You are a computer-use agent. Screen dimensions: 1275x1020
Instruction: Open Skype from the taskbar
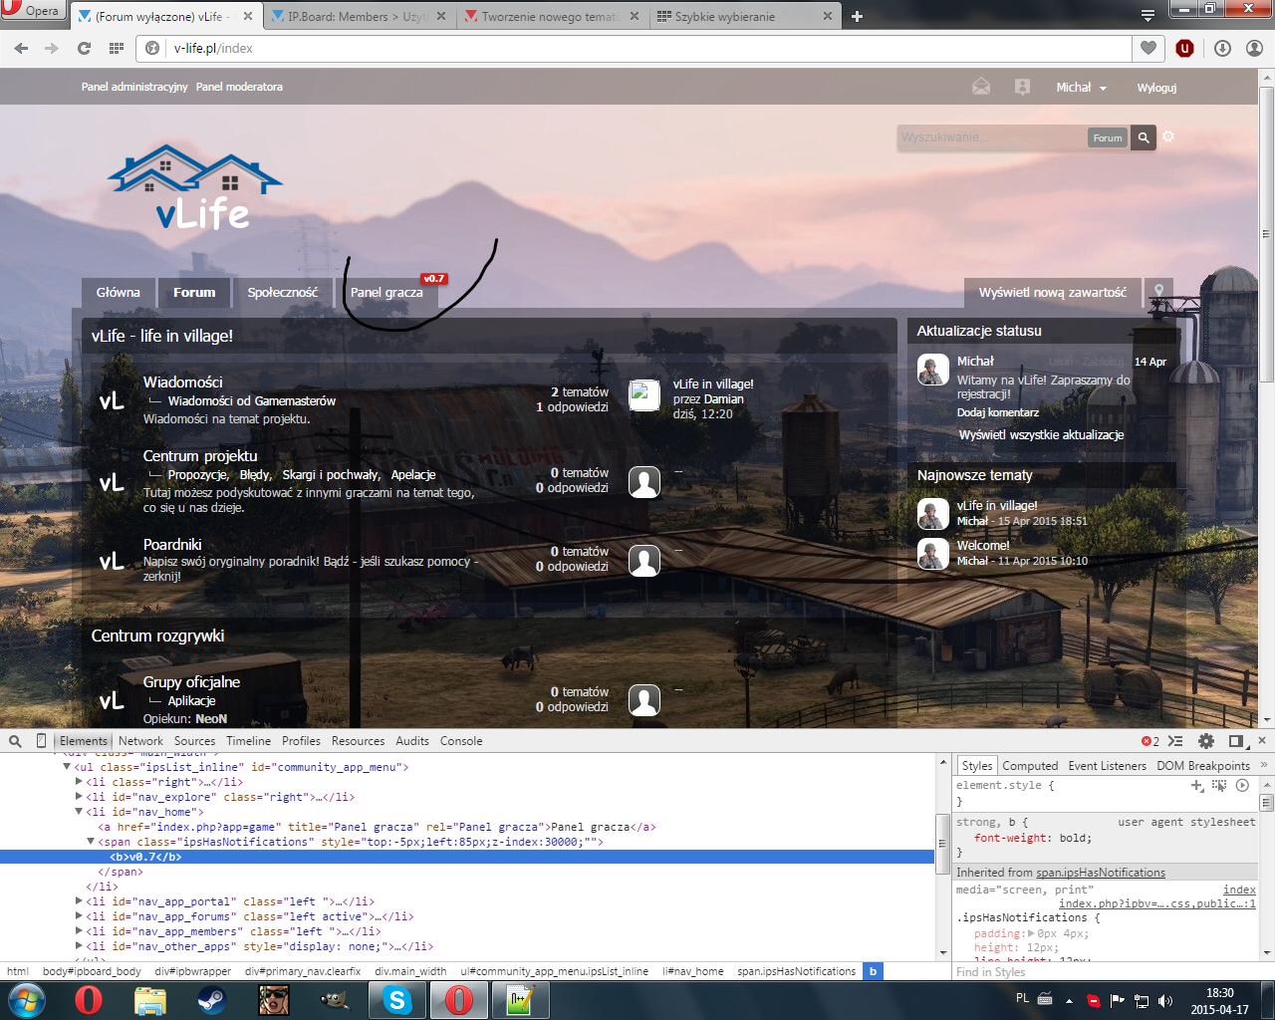(397, 998)
